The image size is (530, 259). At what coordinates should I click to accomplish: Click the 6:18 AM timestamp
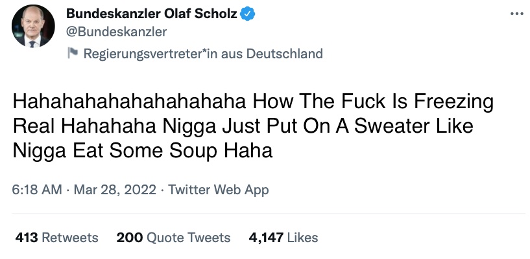[x=37, y=190]
